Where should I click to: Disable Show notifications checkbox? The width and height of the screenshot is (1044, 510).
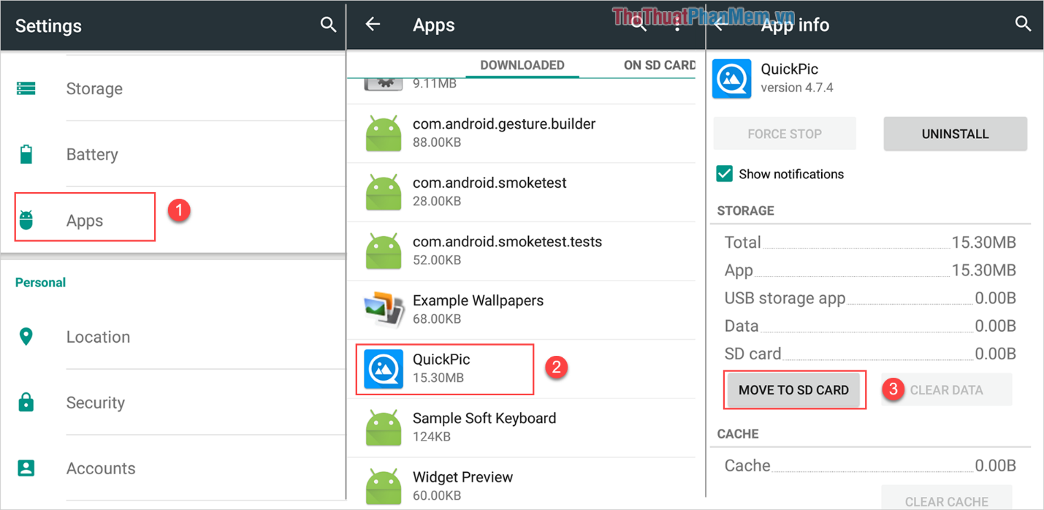[724, 174]
